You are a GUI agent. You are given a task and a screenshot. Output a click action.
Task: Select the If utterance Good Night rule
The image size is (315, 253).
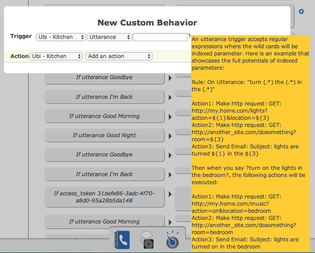[104, 135]
